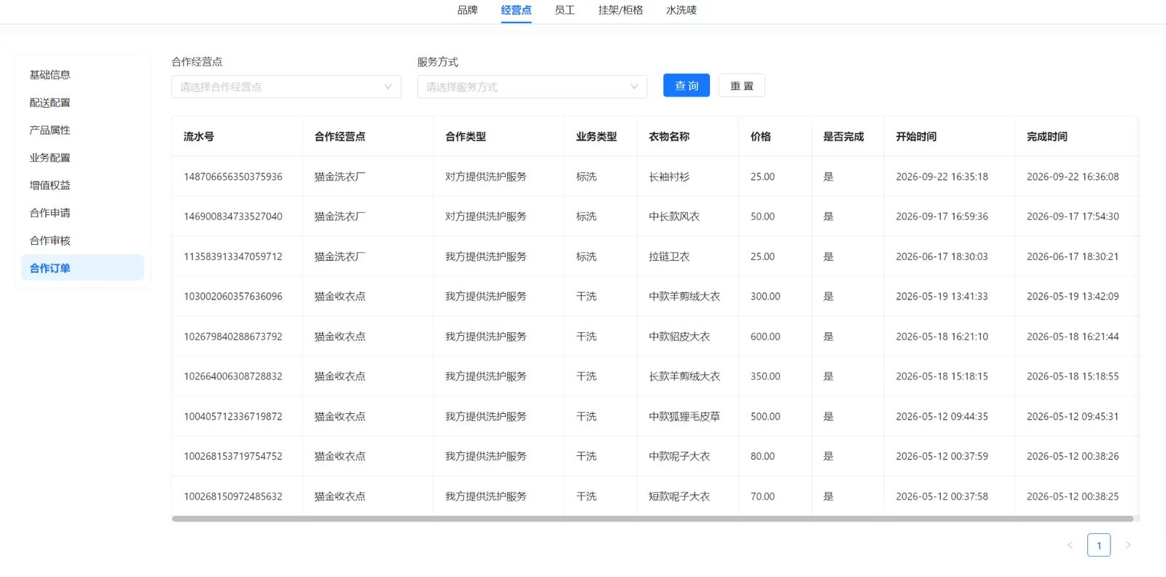1166x577 pixels.
Task: Click the 价格 column header
Action: (775, 136)
